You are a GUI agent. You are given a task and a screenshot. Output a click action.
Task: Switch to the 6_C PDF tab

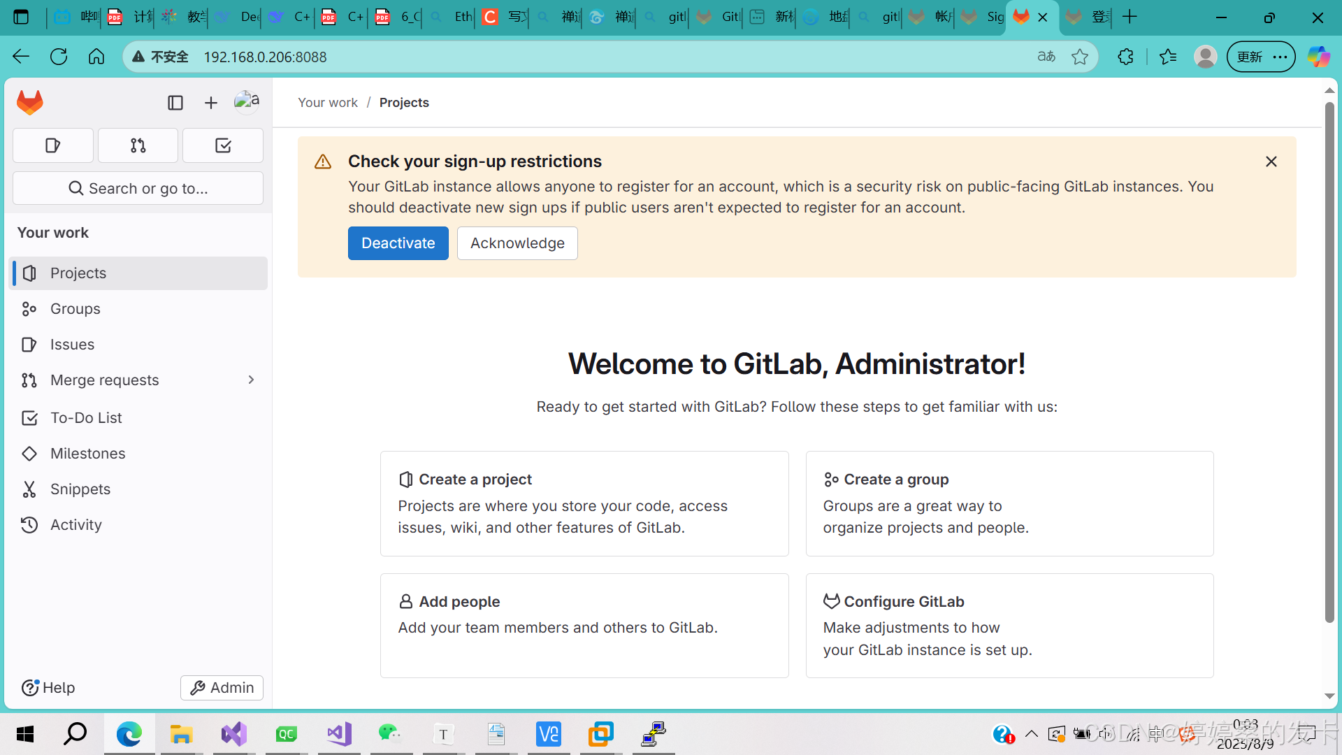397,17
